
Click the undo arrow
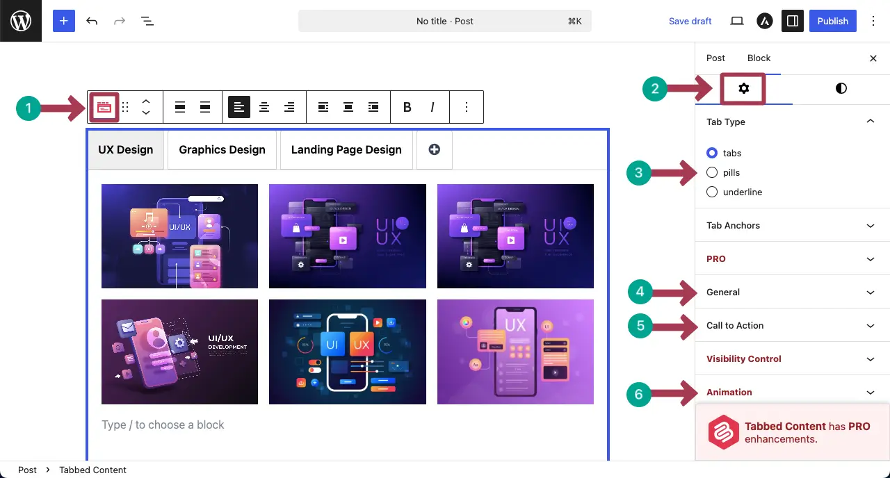click(x=92, y=21)
